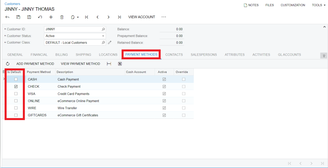Save the customer record
This screenshot has height=168, width=328.
pos(29,17)
